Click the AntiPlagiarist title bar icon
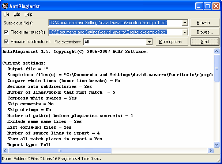This screenshot has width=222, height=164. click(x=5, y=6)
